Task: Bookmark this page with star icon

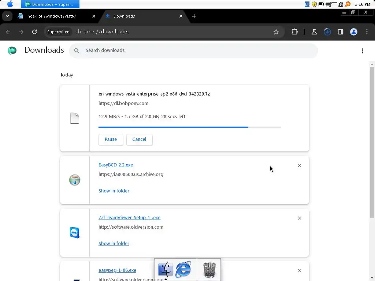Action: pos(276,32)
